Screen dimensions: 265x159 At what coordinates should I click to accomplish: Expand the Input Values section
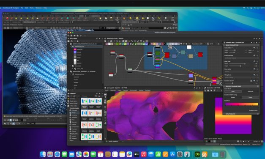pyautogui.click(x=224, y=114)
